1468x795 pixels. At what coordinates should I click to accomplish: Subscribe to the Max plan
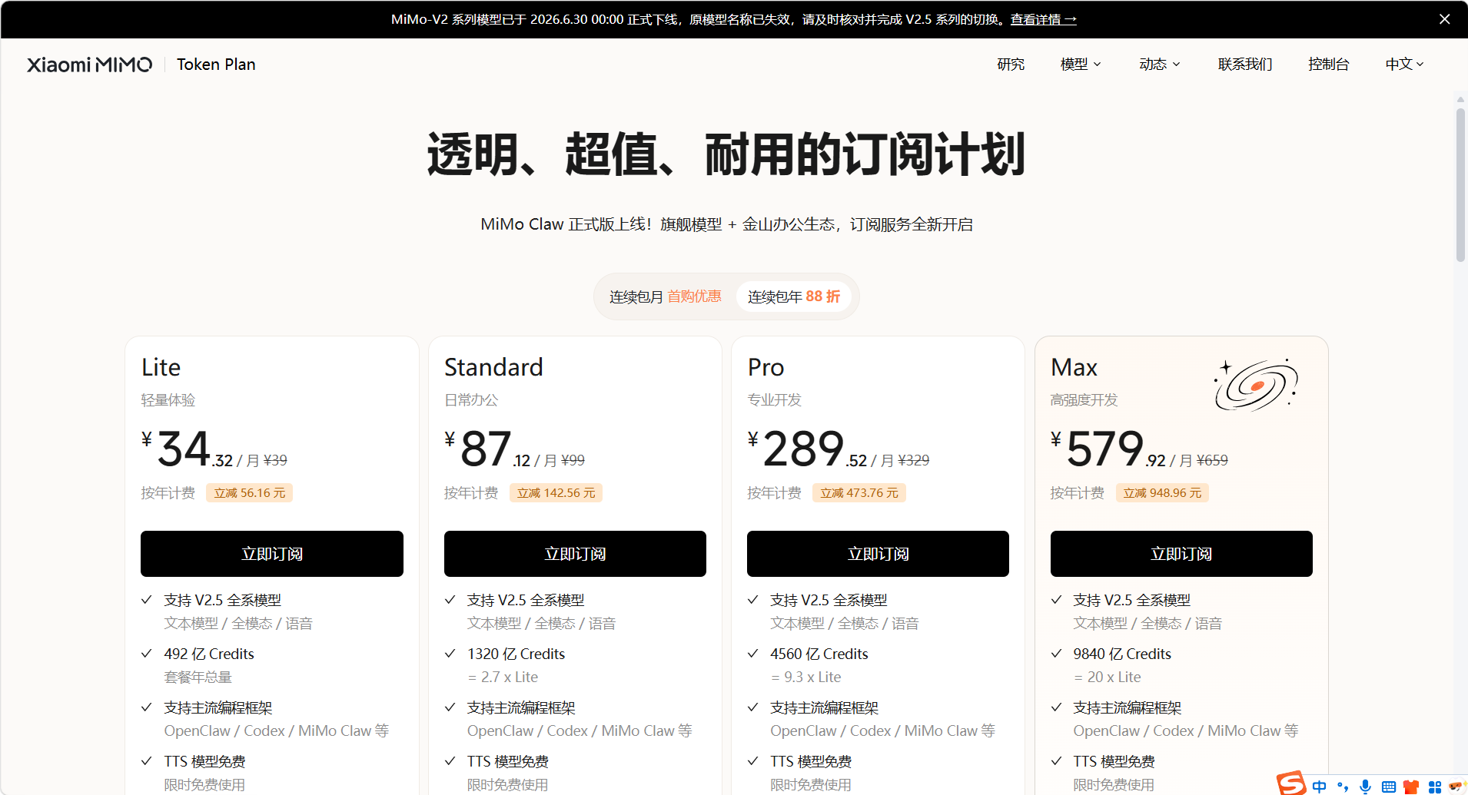point(1181,554)
